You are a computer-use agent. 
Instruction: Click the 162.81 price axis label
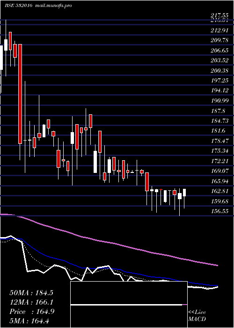click(x=219, y=191)
